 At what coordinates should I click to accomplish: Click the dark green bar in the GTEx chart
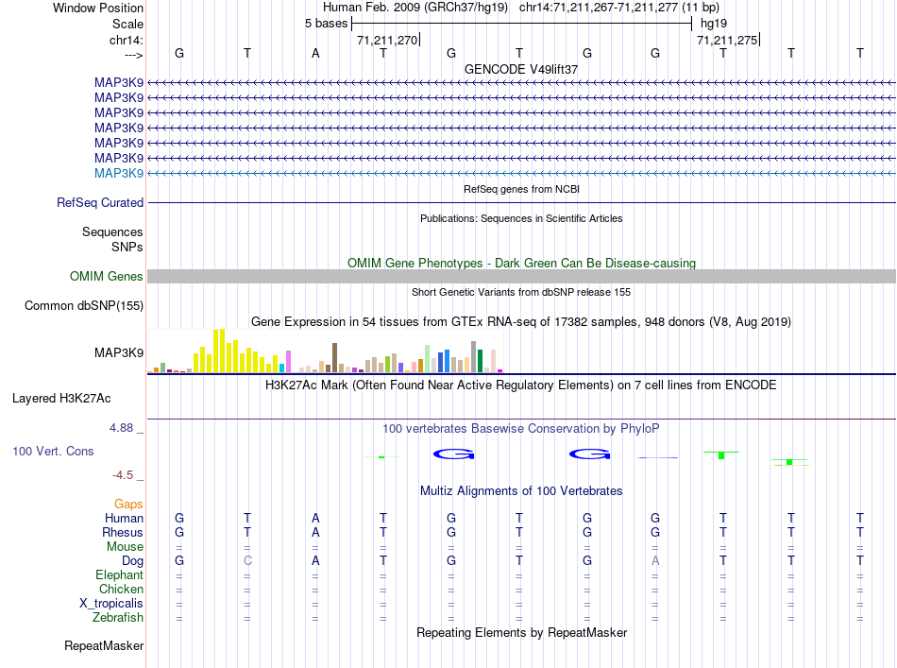tap(480, 361)
